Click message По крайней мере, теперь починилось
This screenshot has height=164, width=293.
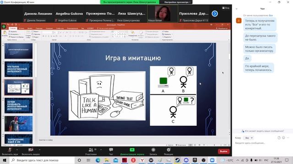pyautogui.click(x=258, y=68)
